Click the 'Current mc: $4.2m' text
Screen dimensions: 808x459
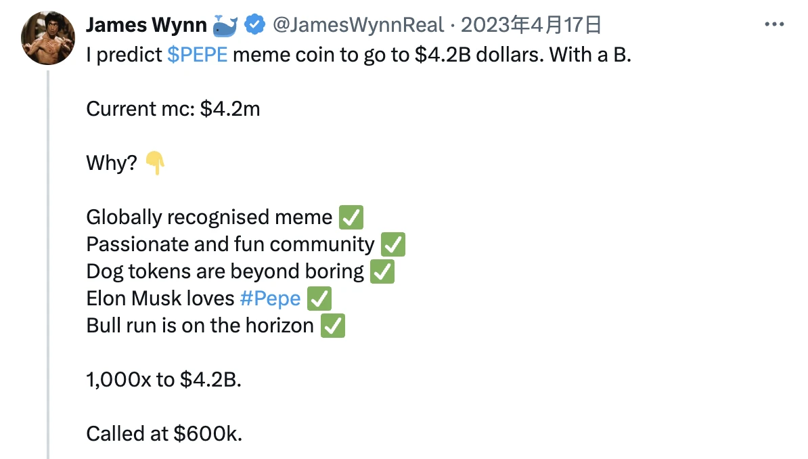tap(173, 109)
